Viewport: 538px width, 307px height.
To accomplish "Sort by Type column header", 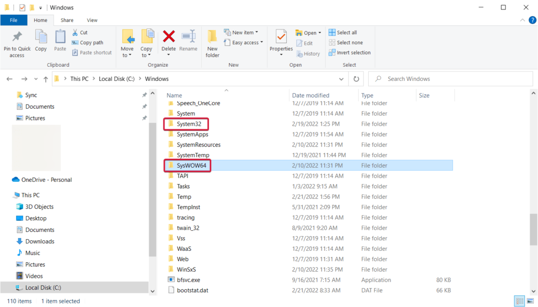I will (367, 96).
